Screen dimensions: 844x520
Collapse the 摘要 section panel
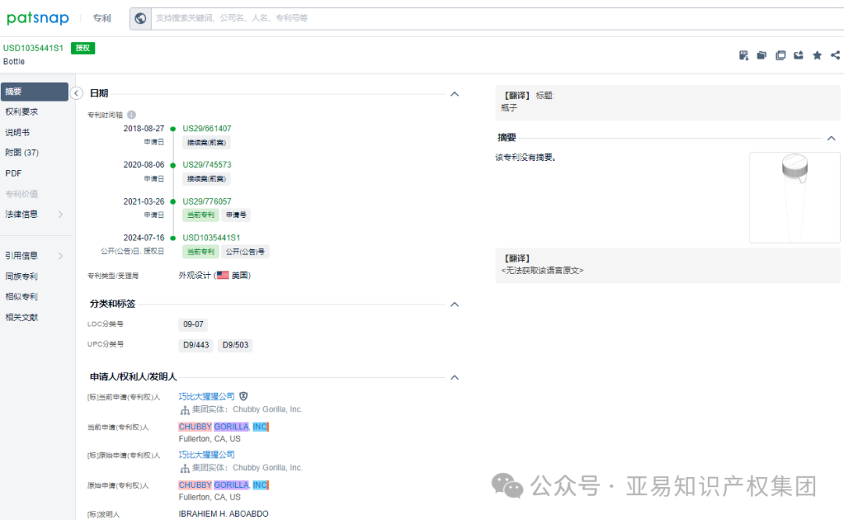[831, 137]
